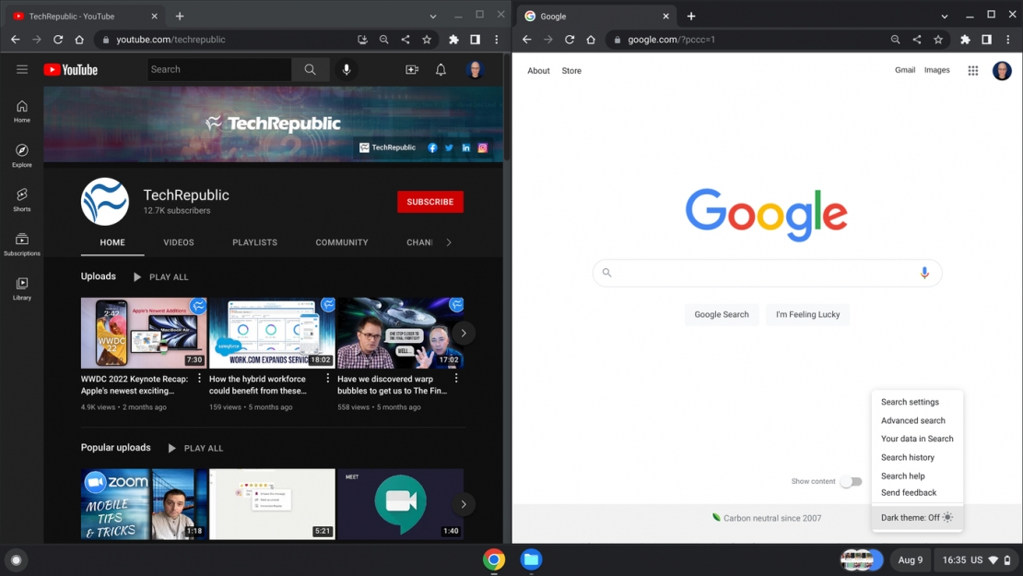Click the YouTube voice search microphone
Image resolution: width=1023 pixels, height=576 pixels.
347,68
